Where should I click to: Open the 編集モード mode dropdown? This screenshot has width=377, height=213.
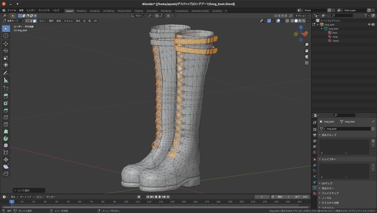[13, 21]
